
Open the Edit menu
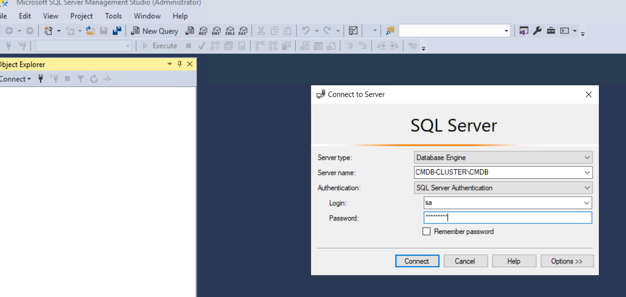pos(25,16)
